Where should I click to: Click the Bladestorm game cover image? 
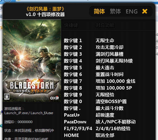32,61
